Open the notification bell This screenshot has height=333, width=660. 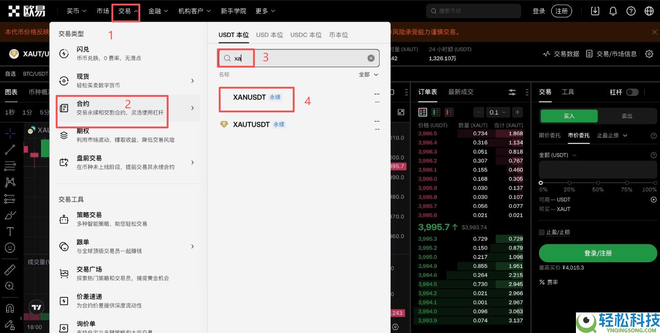tap(613, 11)
